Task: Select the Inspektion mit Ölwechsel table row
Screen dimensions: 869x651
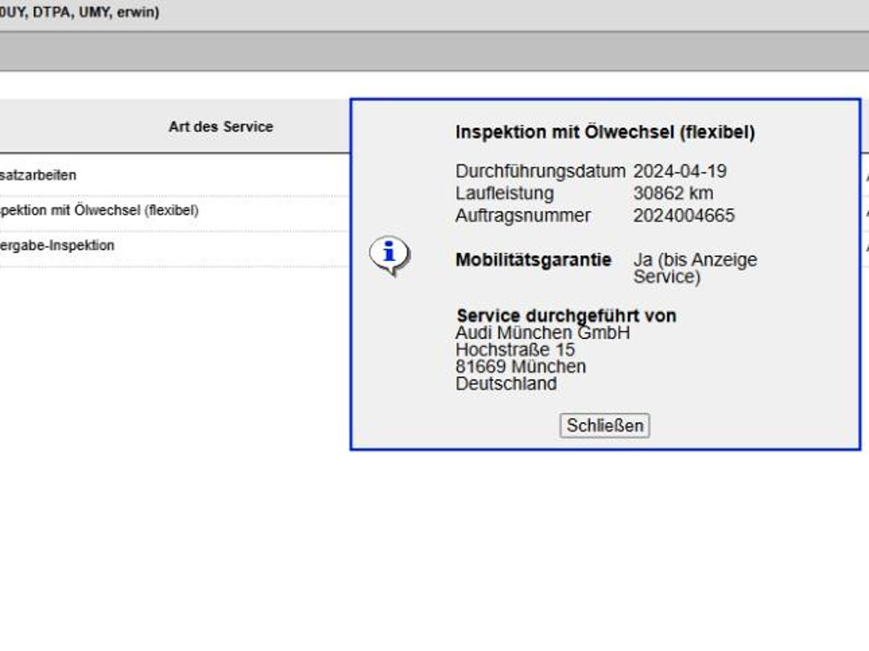Action: click(x=99, y=210)
